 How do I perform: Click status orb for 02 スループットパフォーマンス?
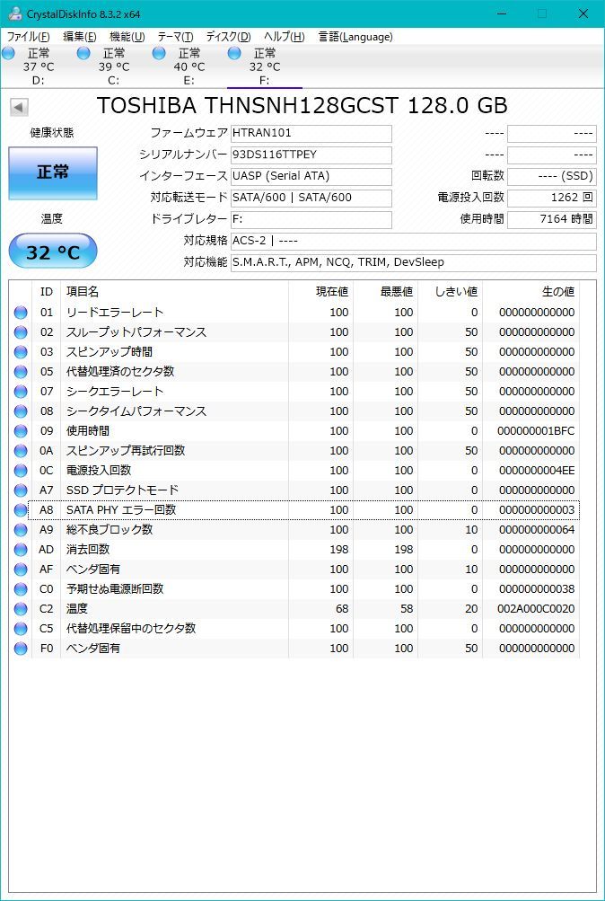21,332
